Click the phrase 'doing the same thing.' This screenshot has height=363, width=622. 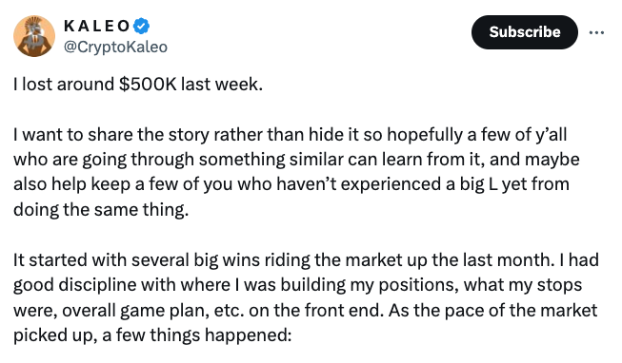pyautogui.click(x=101, y=209)
